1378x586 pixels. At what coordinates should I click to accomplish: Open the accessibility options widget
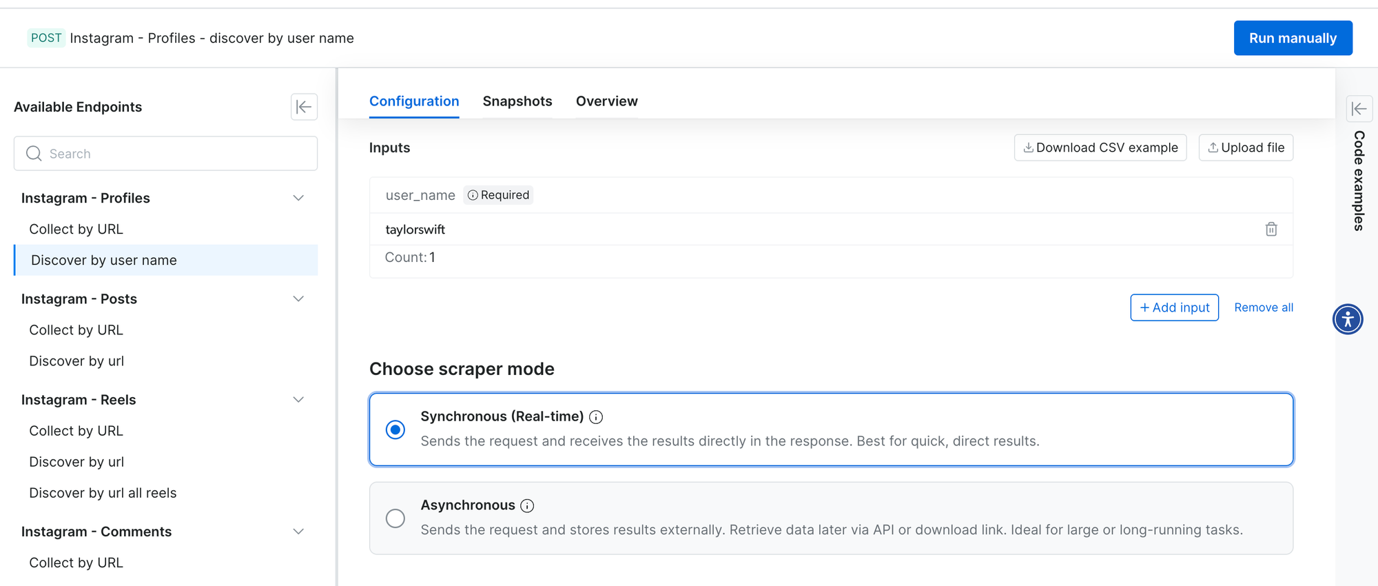(1348, 319)
